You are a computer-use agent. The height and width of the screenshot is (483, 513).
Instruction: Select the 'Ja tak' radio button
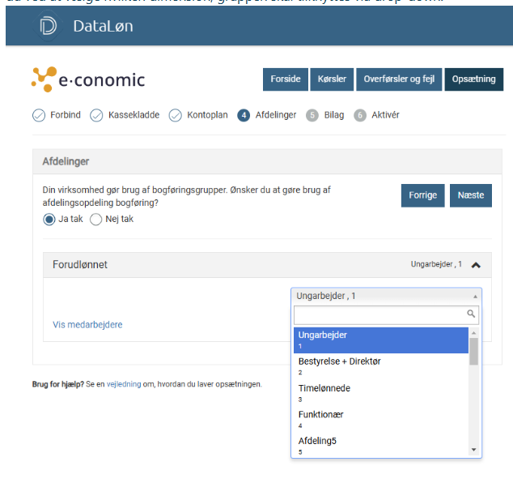pyautogui.click(x=49, y=219)
